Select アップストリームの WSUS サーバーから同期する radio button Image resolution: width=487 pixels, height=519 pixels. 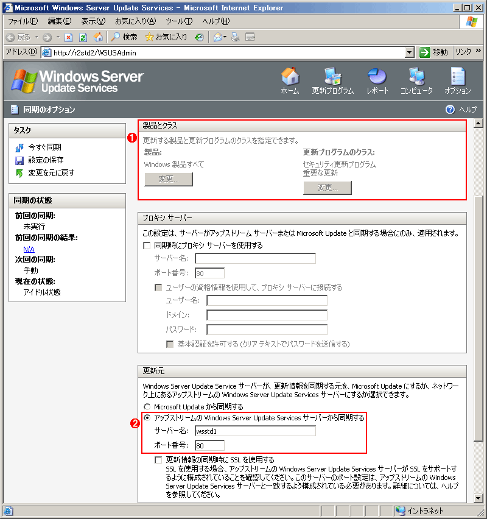point(147,418)
